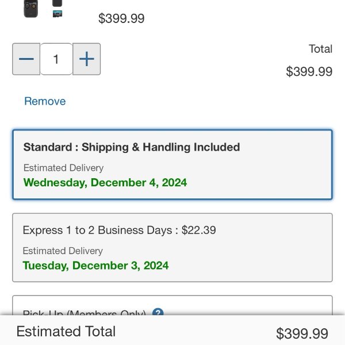Screen dimensions: 345x345
Task: Tap the Total heading above line price
Action: [320, 49]
